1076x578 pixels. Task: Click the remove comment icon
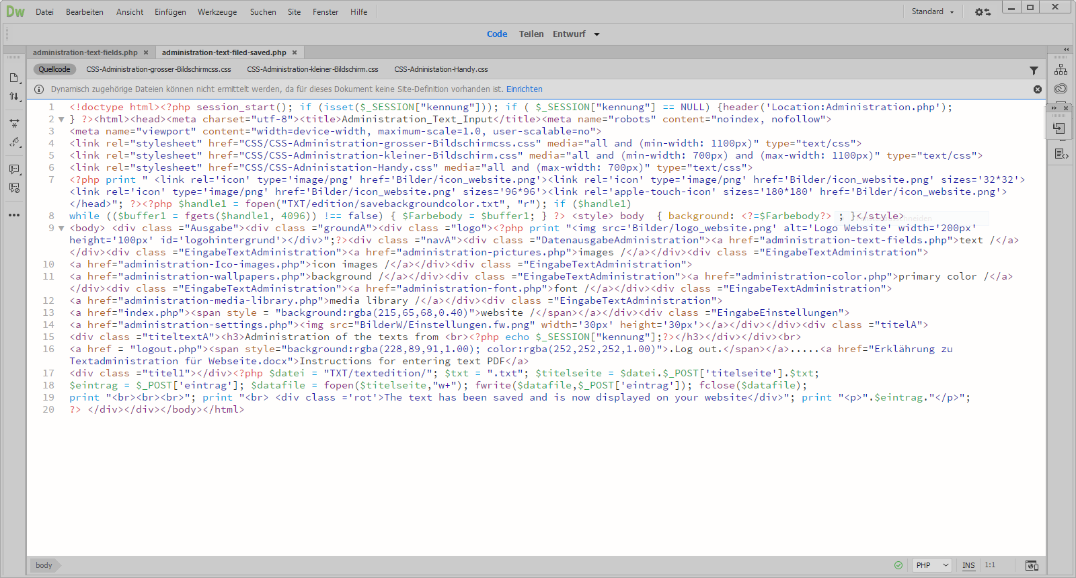14,188
